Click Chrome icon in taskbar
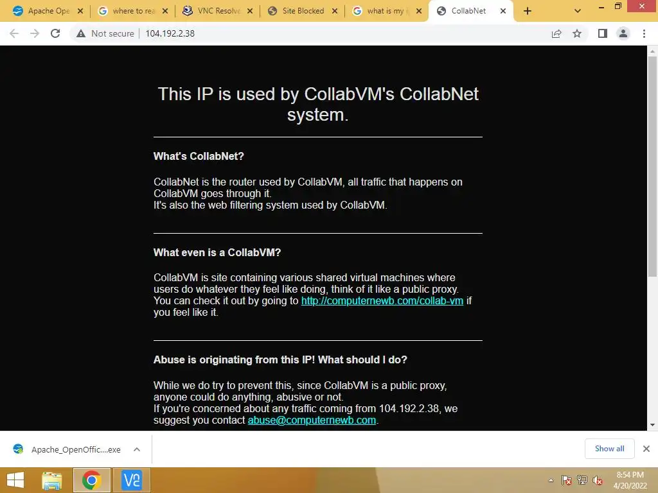658x493 pixels. pos(91,480)
